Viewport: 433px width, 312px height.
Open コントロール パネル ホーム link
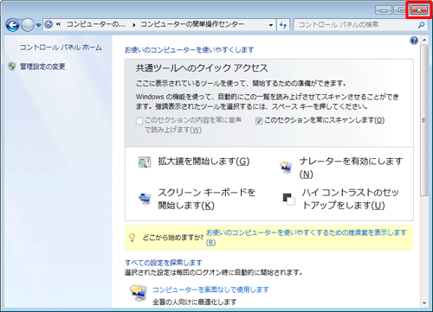61,48
